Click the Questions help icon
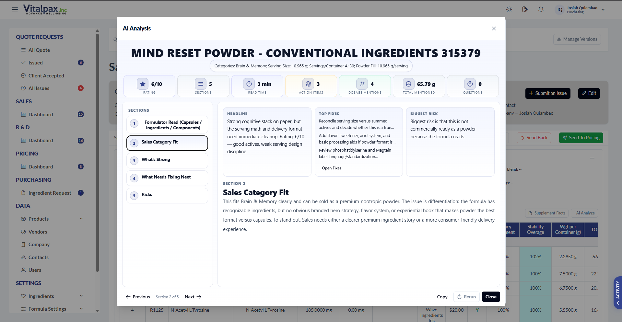 pos(470,84)
